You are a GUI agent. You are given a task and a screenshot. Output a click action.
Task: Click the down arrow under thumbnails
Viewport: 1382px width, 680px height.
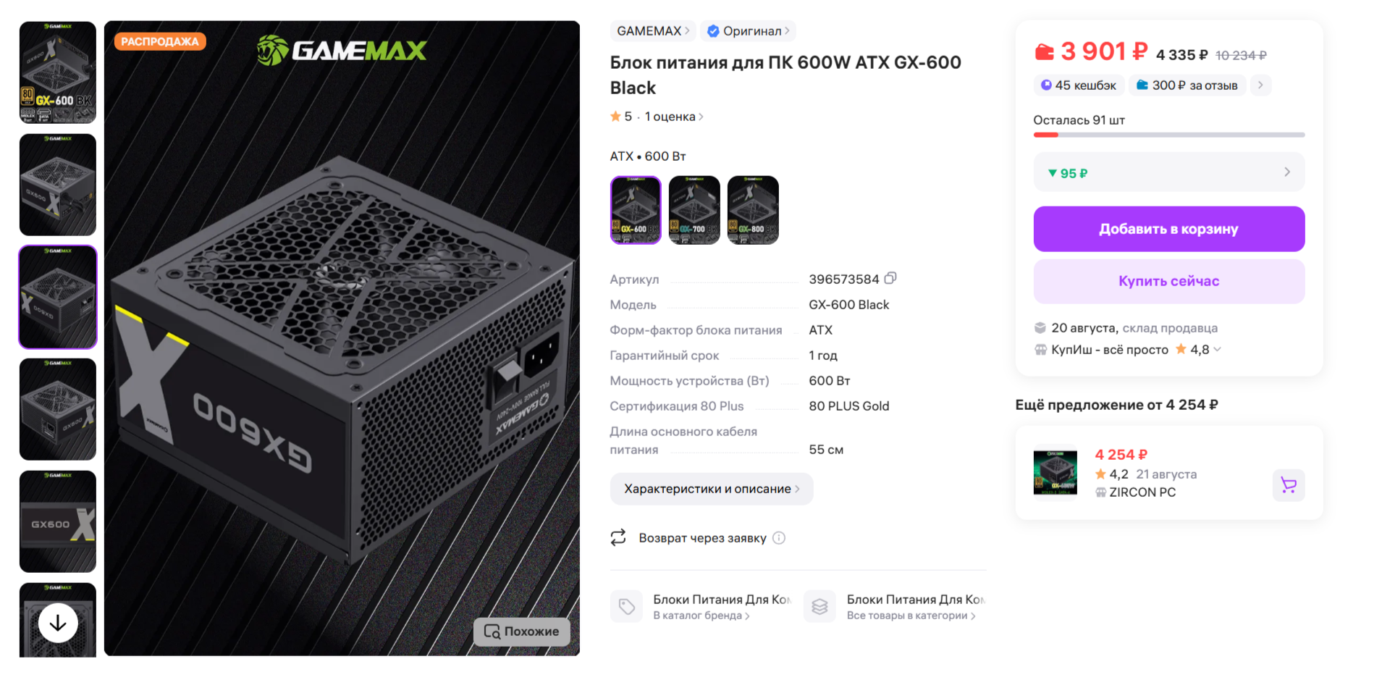tap(58, 623)
